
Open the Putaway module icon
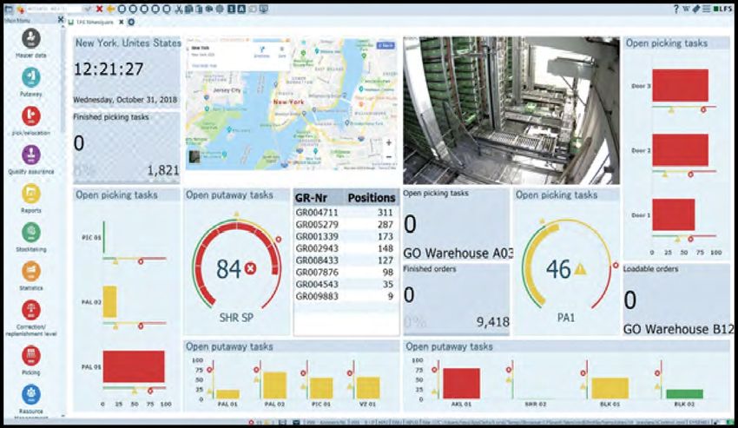(x=31, y=77)
